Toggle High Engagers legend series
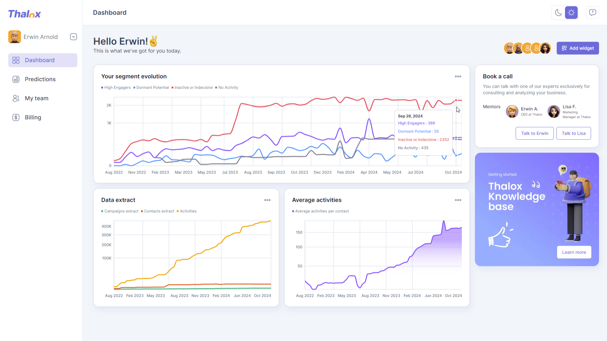The width and height of the screenshot is (607, 341). click(116, 88)
